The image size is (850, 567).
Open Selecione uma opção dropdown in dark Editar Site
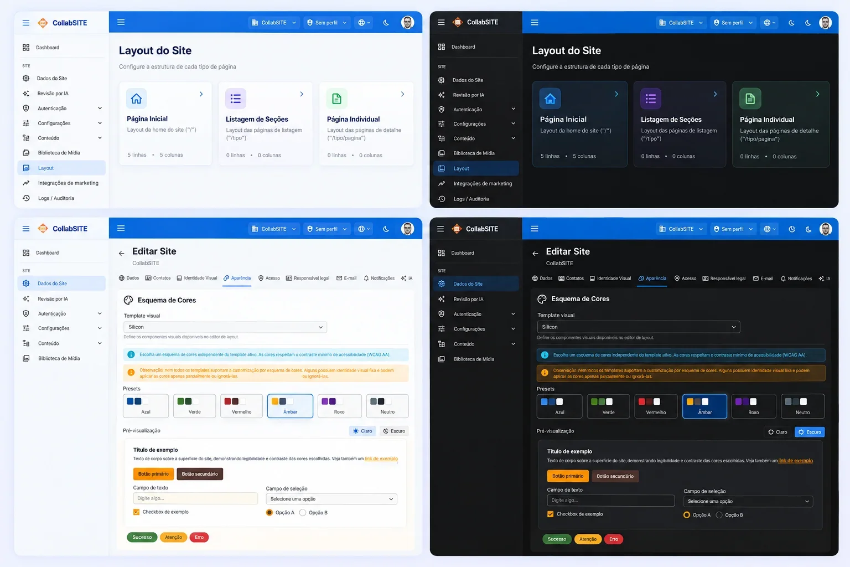pyautogui.click(x=749, y=502)
